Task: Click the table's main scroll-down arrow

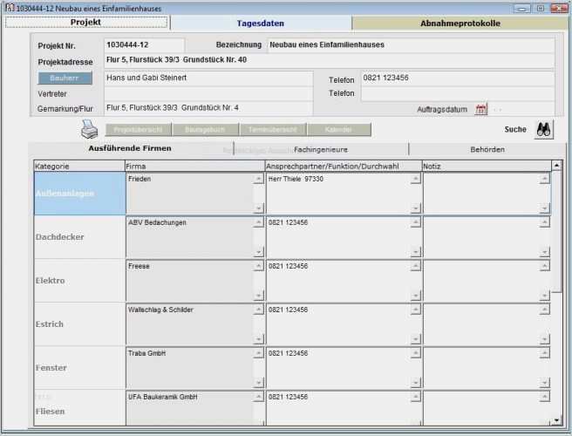Action: (556, 420)
